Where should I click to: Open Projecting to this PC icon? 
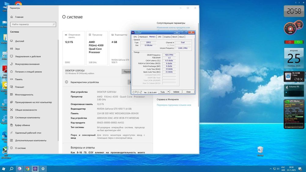[12, 102]
